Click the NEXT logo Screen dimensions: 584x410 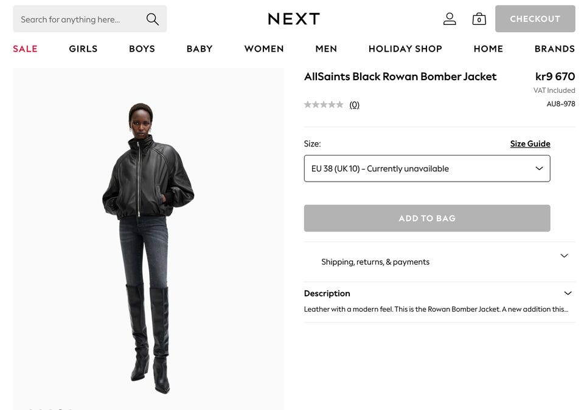[294, 19]
